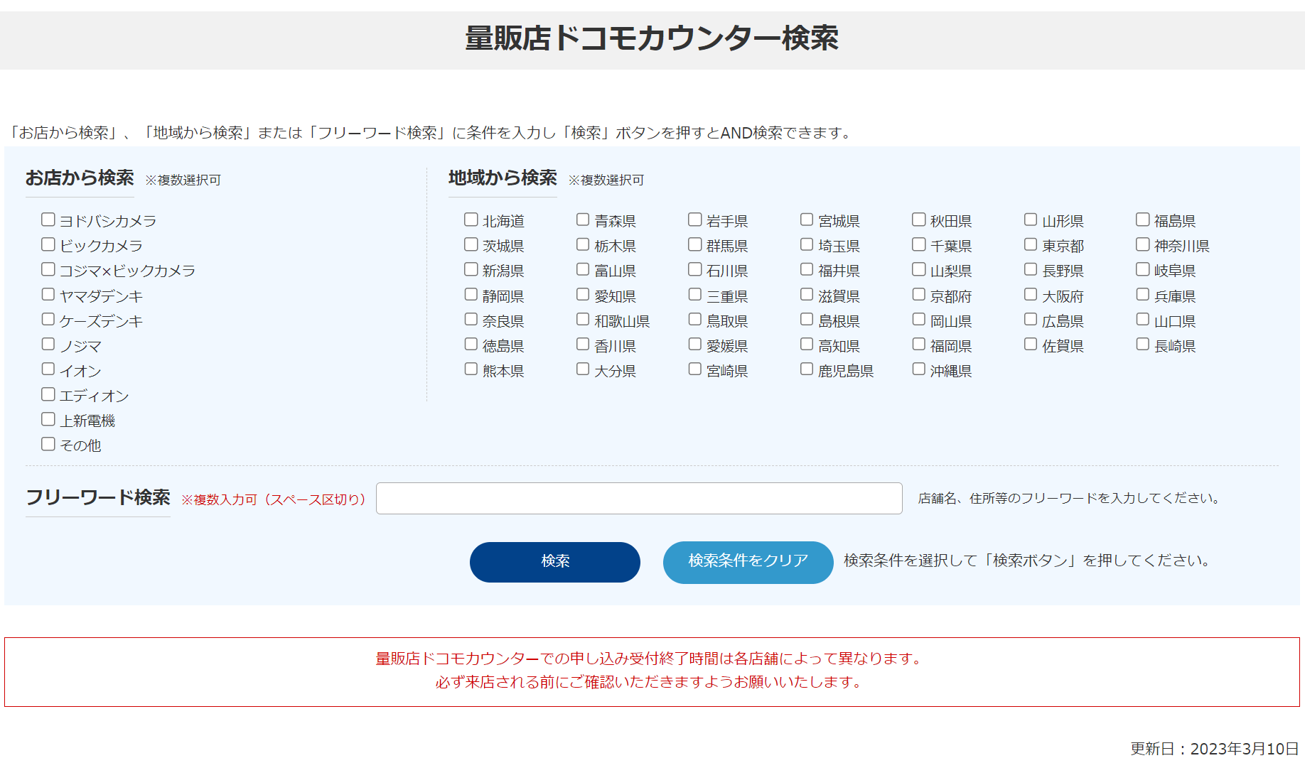This screenshot has width=1305, height=763.
Task: Click the dark blue 検索 button
Action: (x=555, y=562)
